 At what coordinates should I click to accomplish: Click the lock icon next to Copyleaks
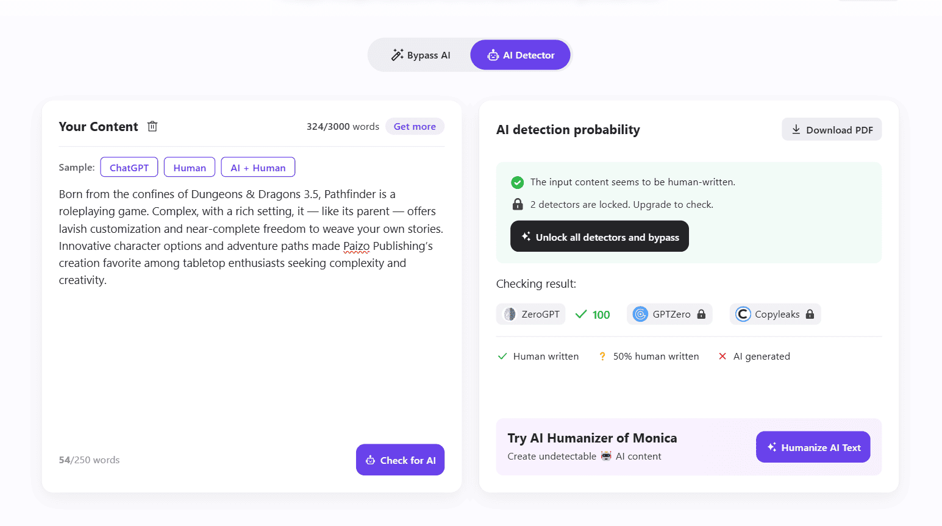click(810, 315)
